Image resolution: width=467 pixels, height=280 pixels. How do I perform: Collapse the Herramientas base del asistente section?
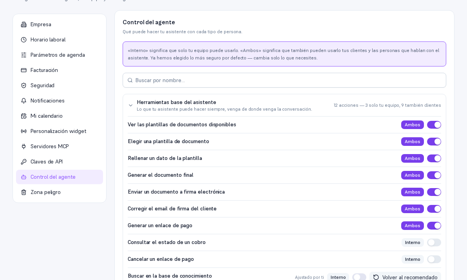pyautogui.click(x=130, y=106)
